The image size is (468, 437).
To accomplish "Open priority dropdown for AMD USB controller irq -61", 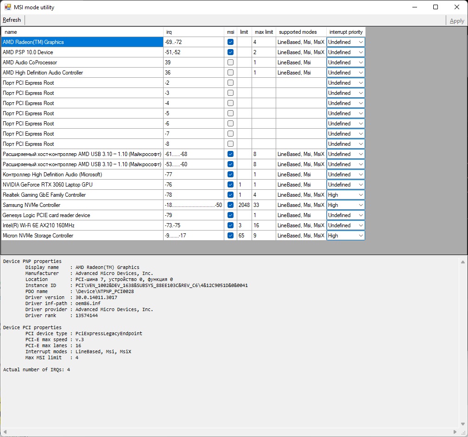I will coord(346,154).
